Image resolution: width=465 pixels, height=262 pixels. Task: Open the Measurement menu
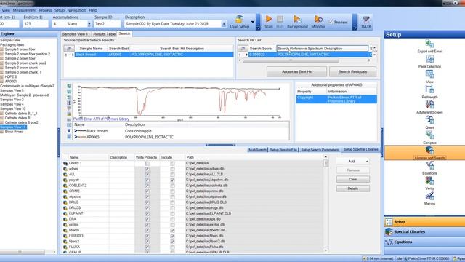pos(24,10)
